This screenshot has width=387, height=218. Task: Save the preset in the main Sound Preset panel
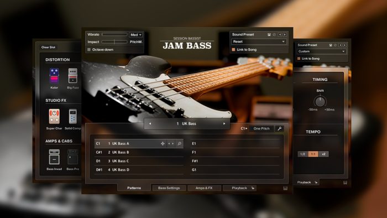tap(269, 34)
